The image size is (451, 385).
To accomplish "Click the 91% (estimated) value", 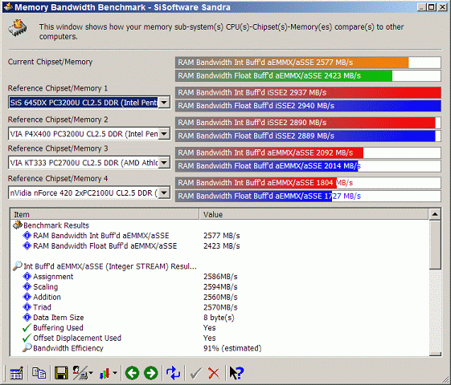I will pos(232,348).
